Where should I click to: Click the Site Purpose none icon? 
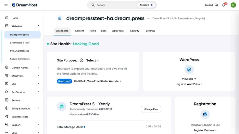point(82,60)
